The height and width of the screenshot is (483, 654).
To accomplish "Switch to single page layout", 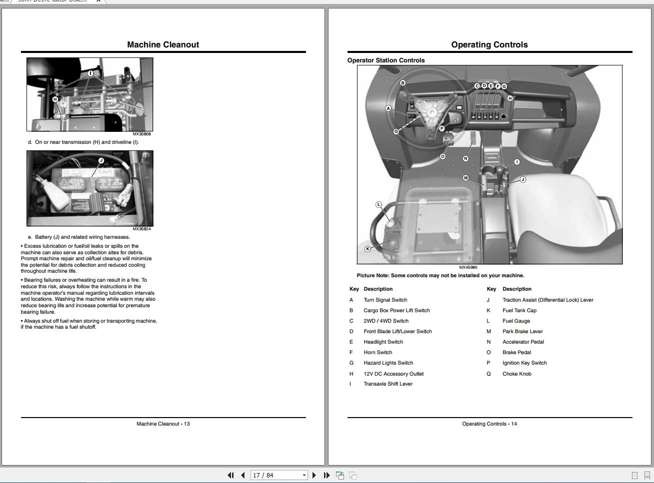I will pos(634,476).
